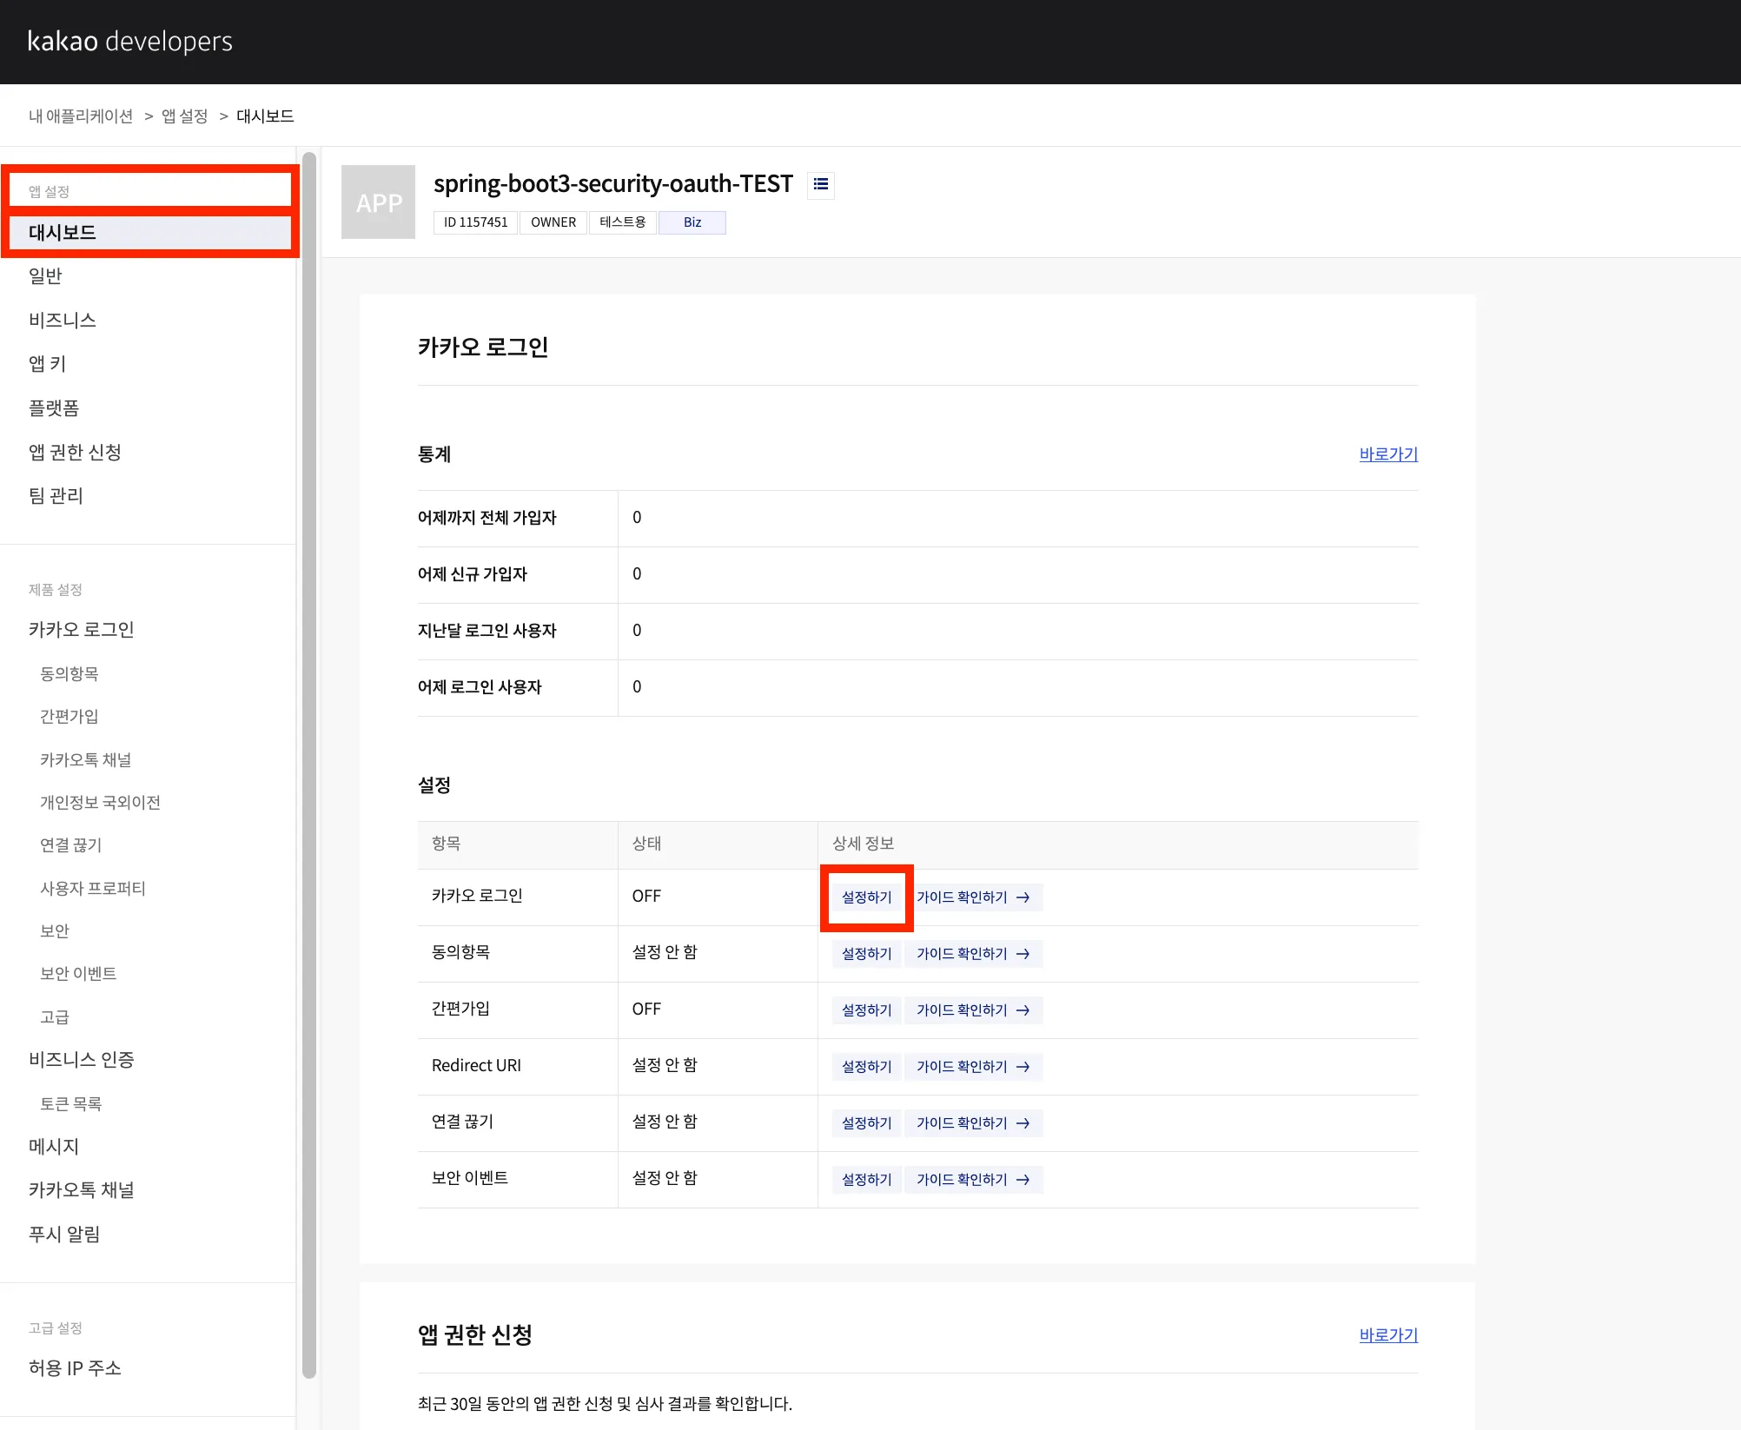The width and height of the screenshot is (1741, 1430).
Task: Click 설정하기 in the 카카오 로그인 row
Action: point(866,897)
